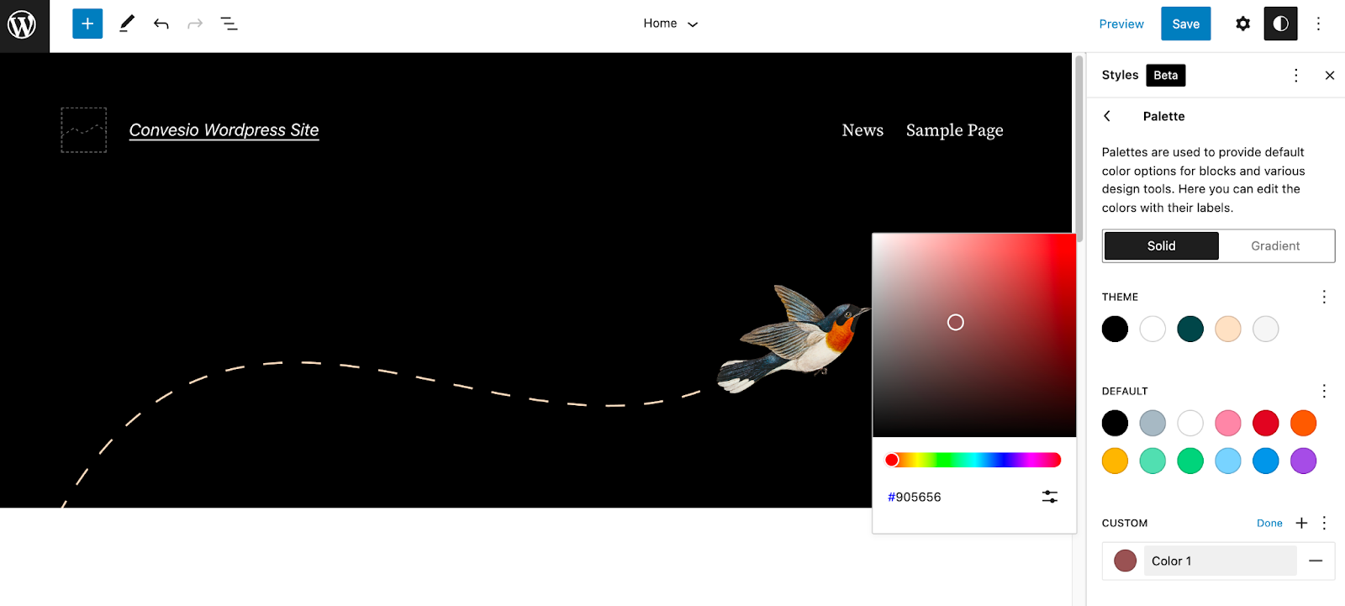Click the Sample Page navigation link
This screenshot has width=1345, height=606.
coord(955,131)
